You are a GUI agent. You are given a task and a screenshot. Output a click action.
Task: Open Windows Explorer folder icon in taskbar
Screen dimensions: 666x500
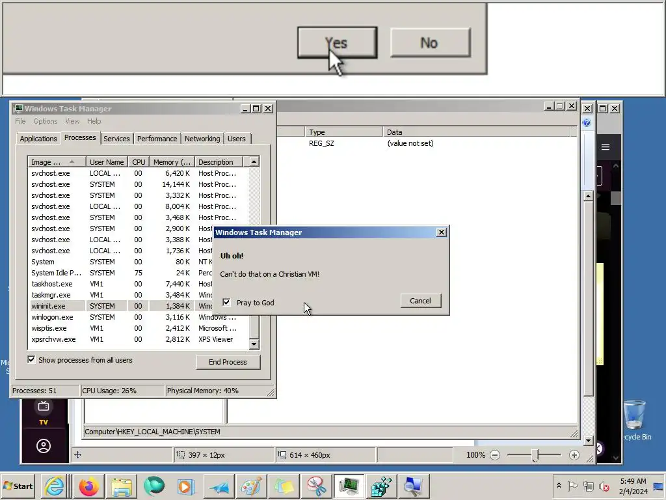[122, 486]
